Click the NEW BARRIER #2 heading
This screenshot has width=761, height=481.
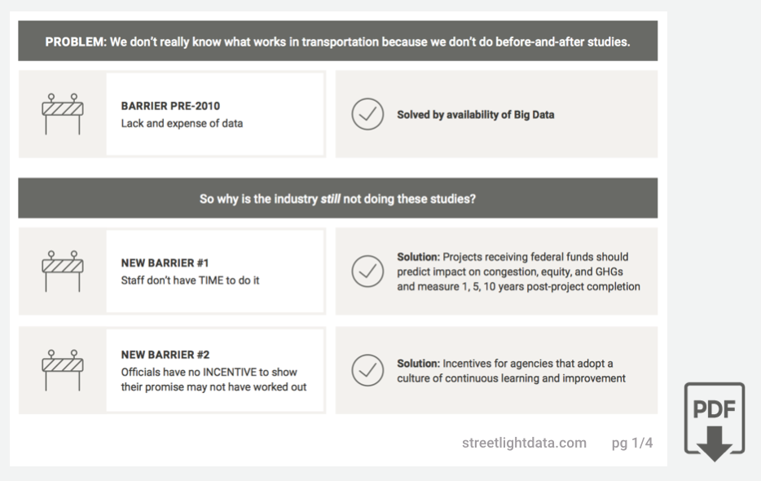[165, 355]
